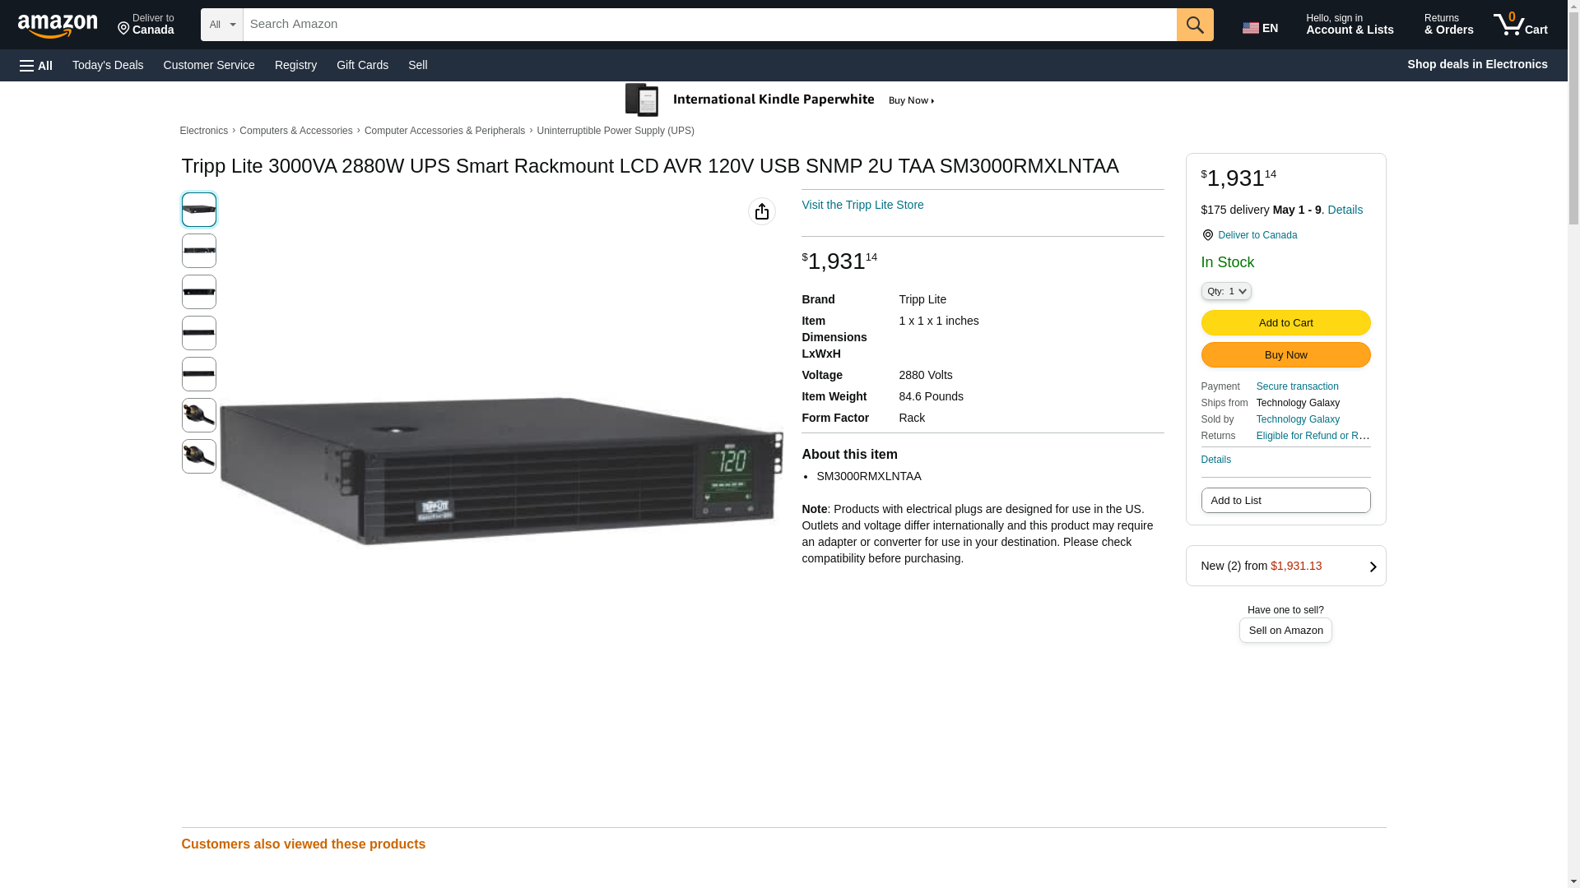Open the All hamburger menu
This screenshot has width=1580, height=888.
point(36,65)
